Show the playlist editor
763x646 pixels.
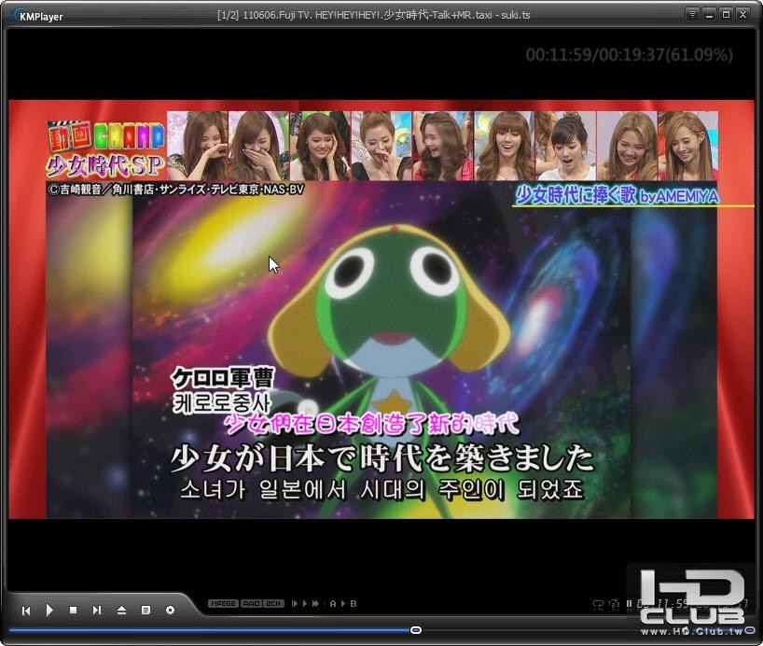[146, 610]
